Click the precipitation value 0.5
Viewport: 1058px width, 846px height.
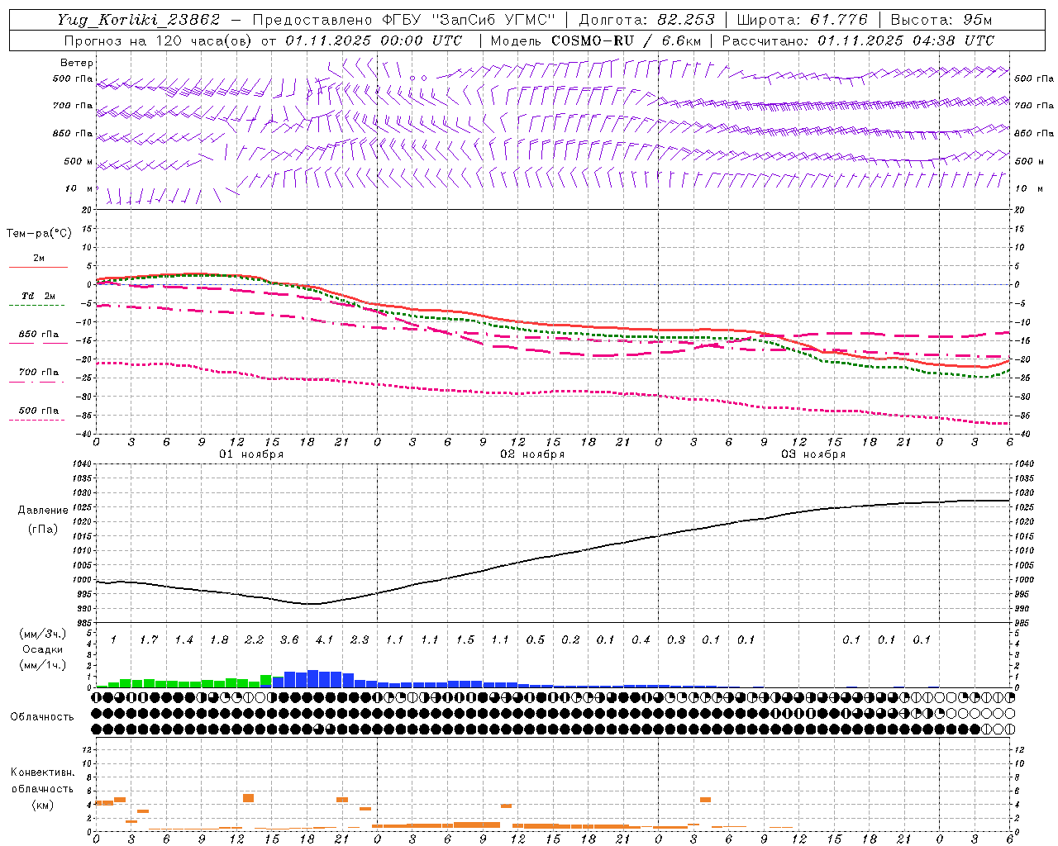pos(535,639)
